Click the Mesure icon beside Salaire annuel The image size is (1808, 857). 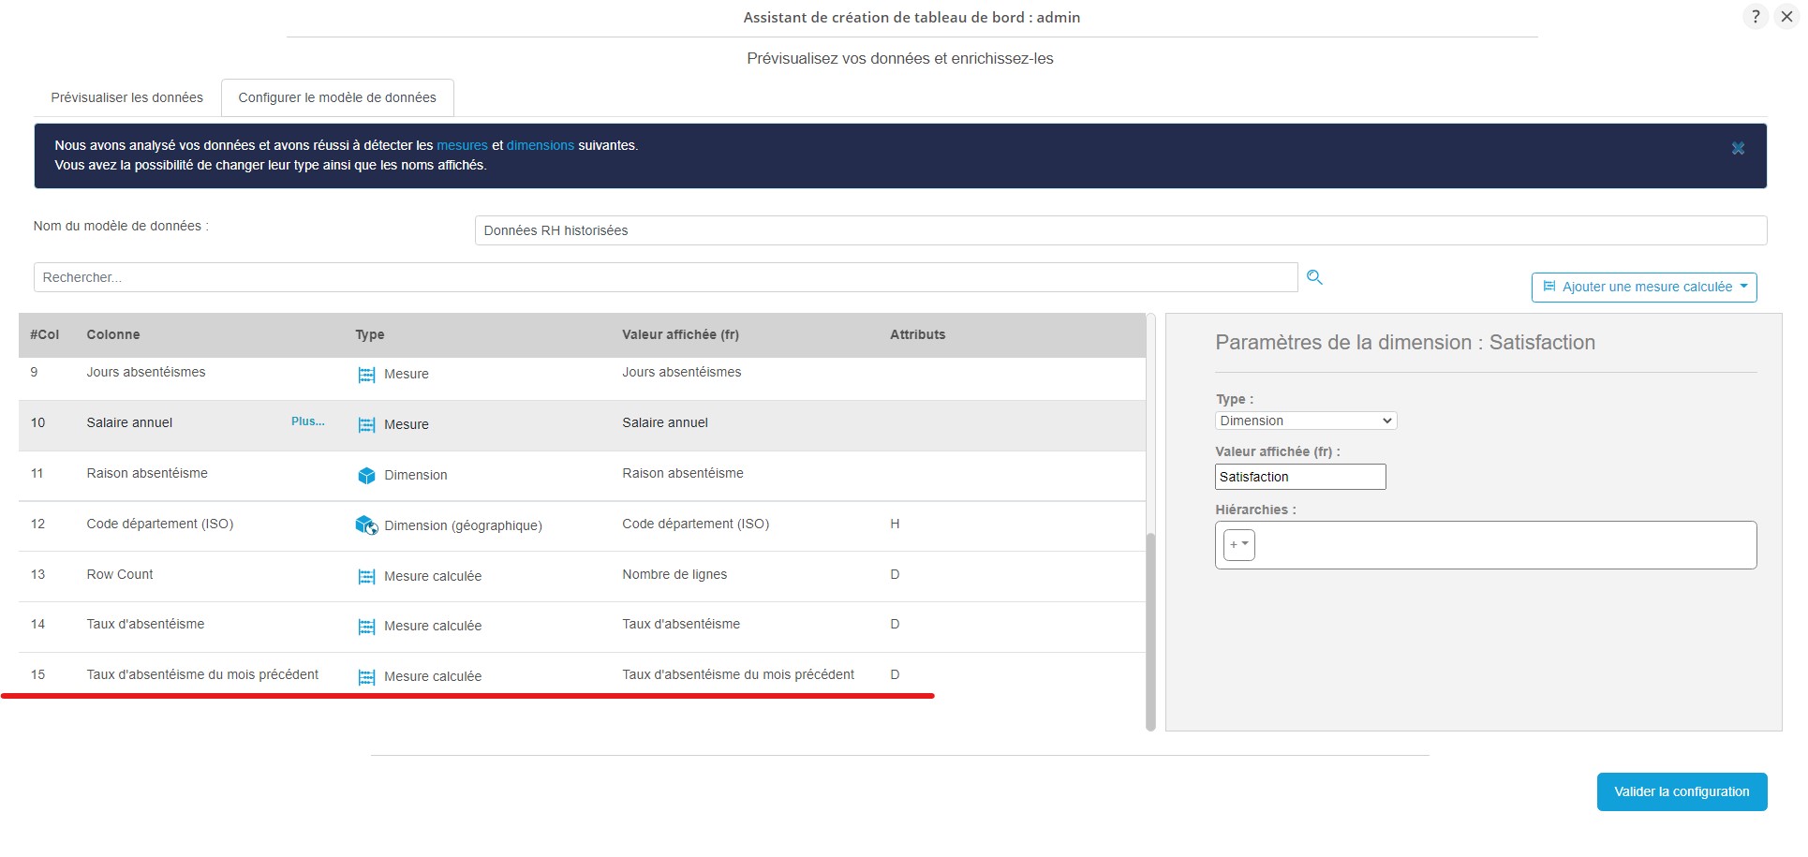click(x=366, y=424)
